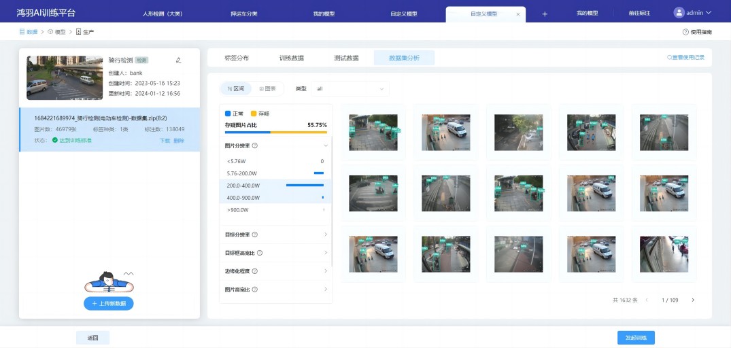Screen dimensions: 731x348
Task: Collapse the 图片分辨率 section
Action: [x=326, y=145]
